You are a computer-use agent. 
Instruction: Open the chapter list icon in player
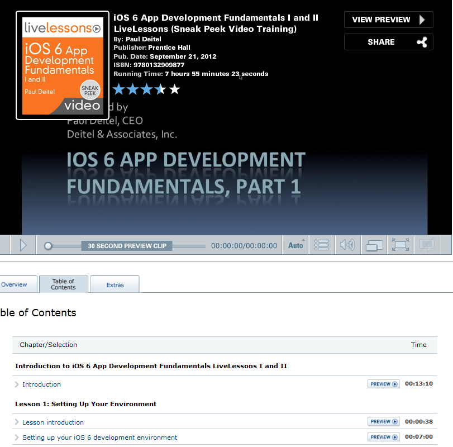pos(322,245)
